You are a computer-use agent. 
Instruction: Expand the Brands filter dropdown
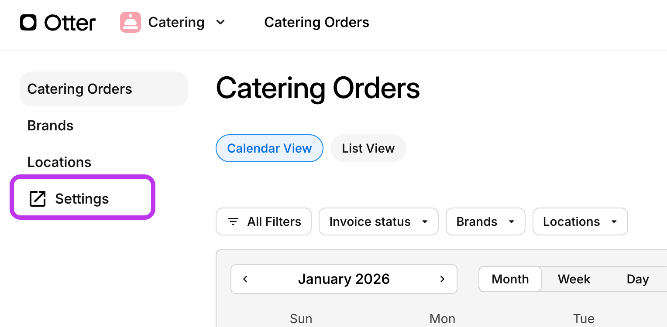pyautogui.click(x=485, y=221)
